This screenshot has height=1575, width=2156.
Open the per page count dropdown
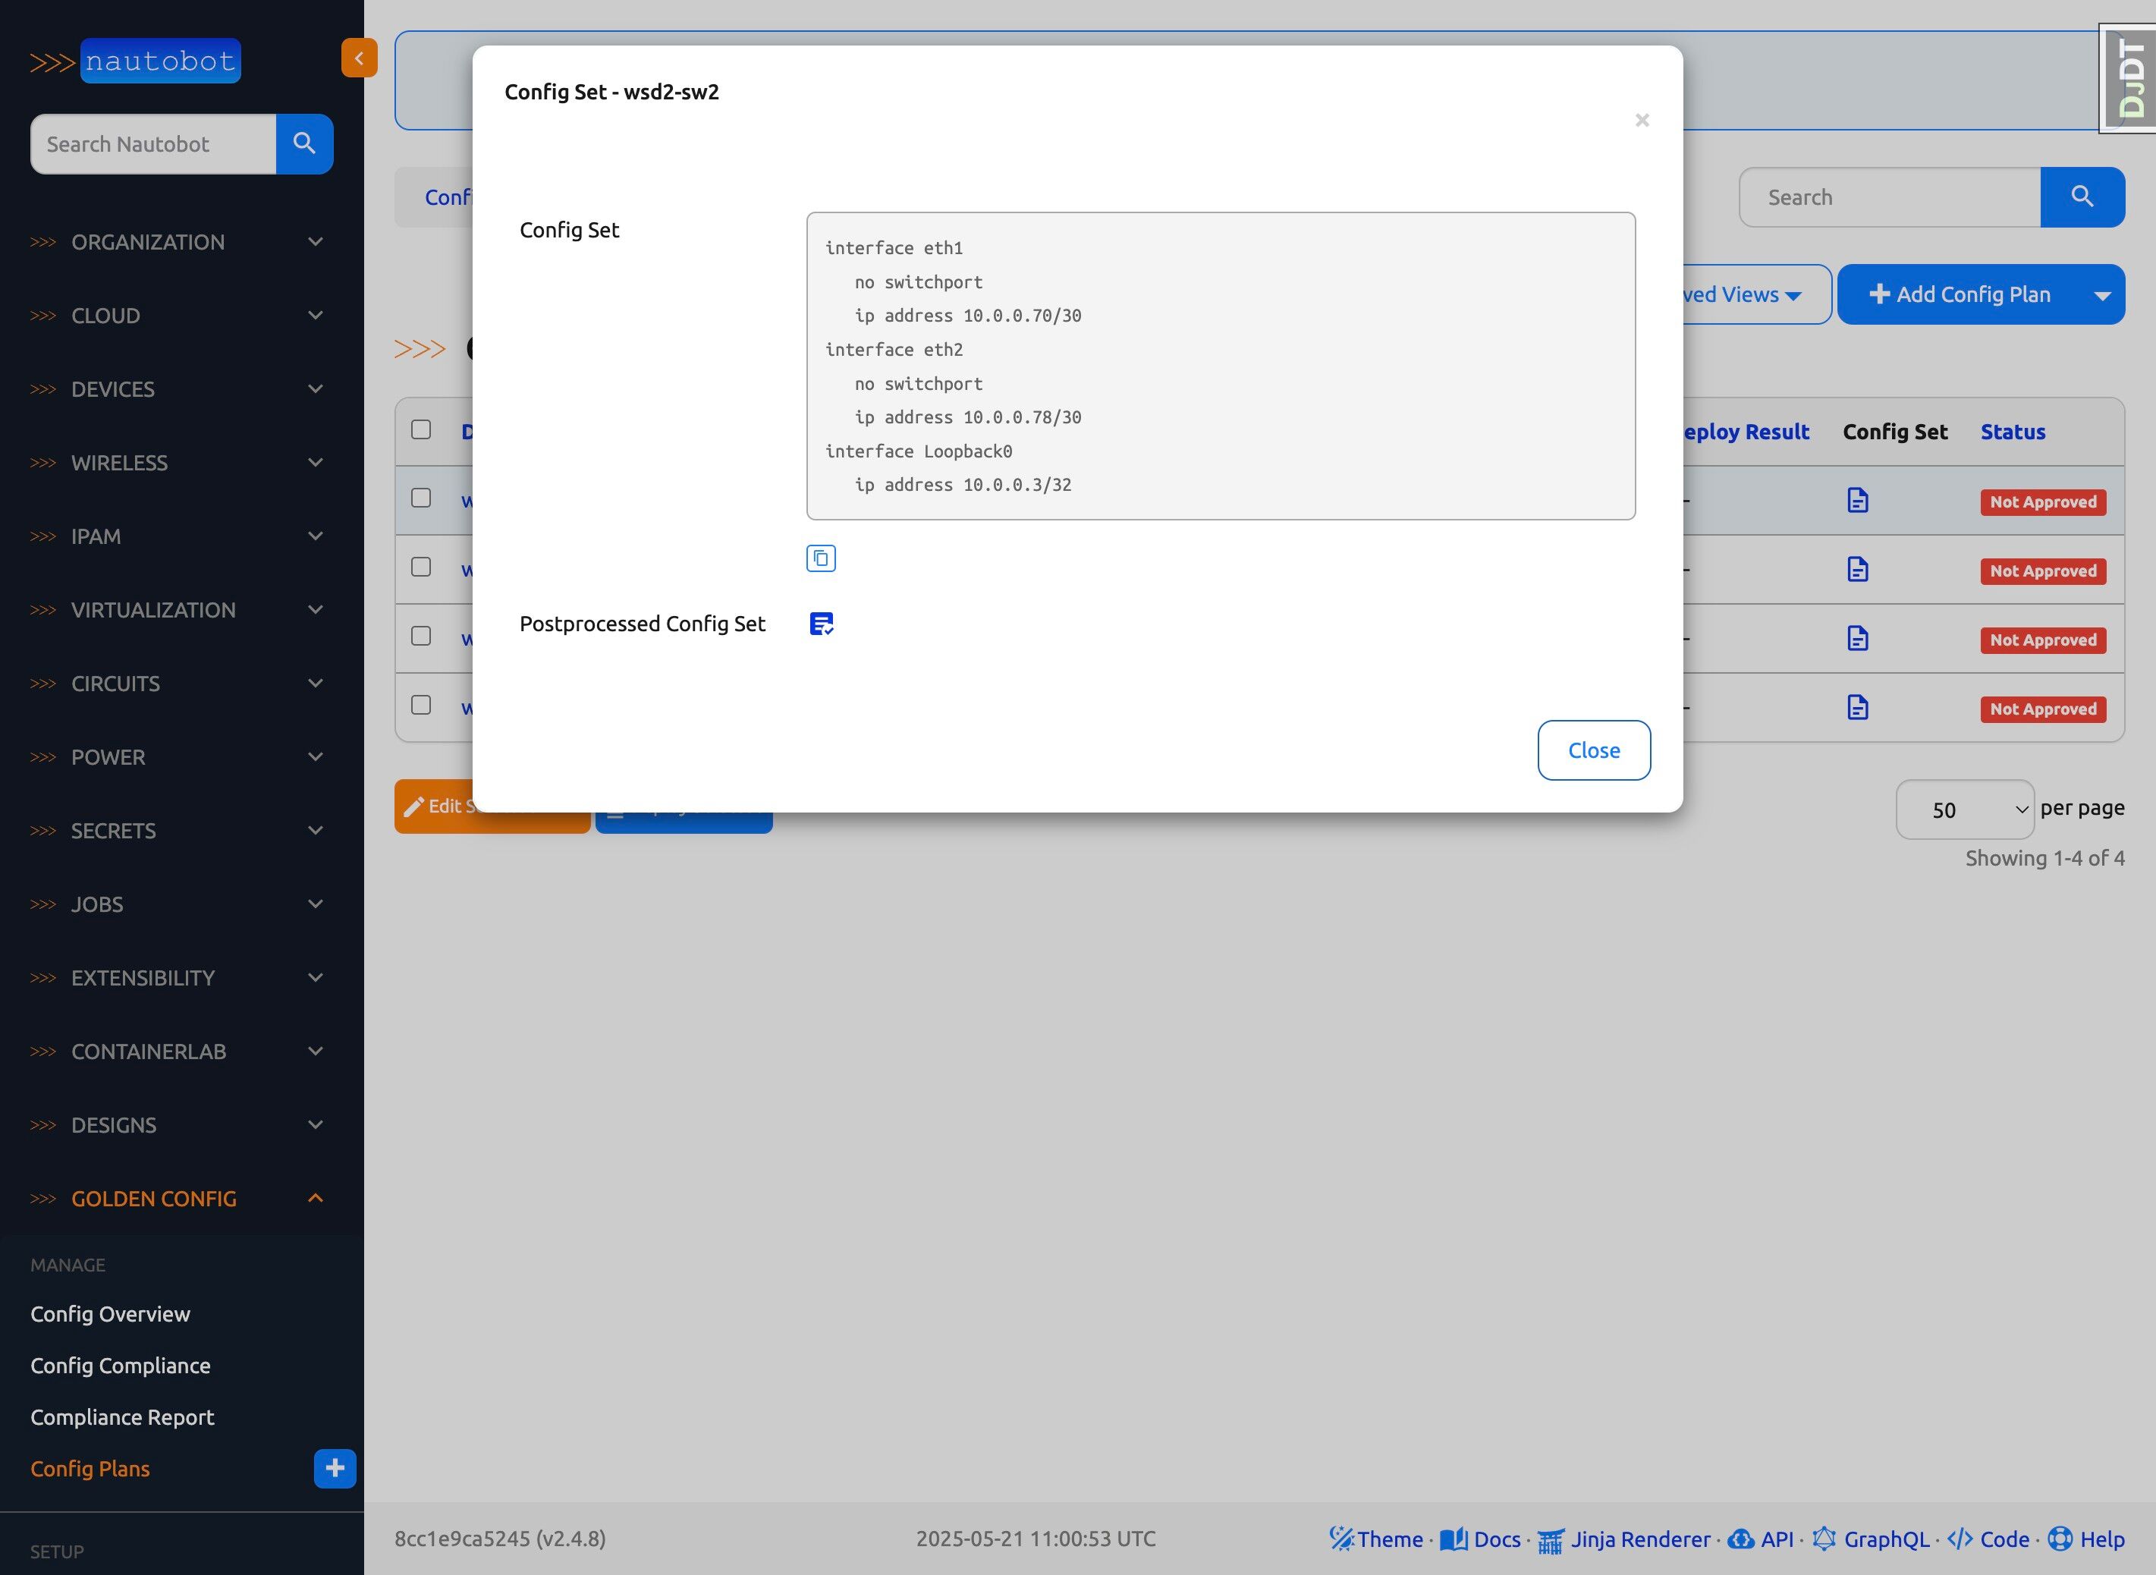coord(1963,810)
